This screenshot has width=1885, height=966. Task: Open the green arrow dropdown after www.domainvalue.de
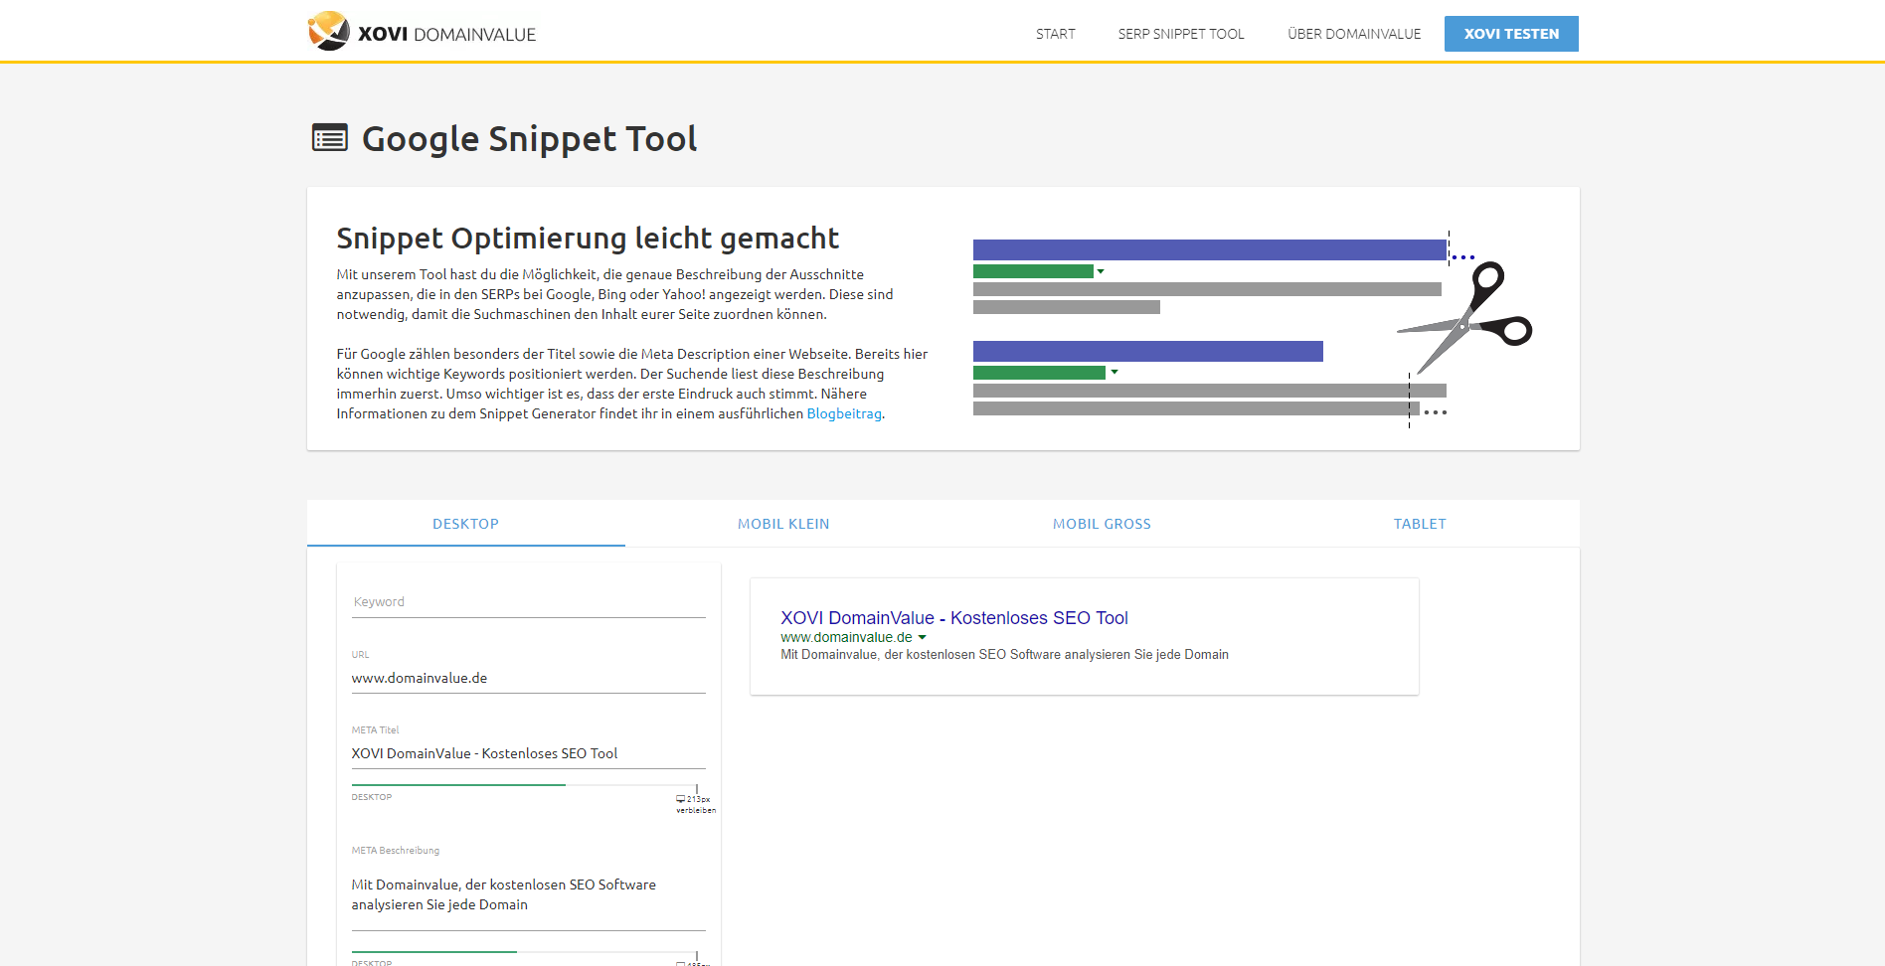[923, 637]
